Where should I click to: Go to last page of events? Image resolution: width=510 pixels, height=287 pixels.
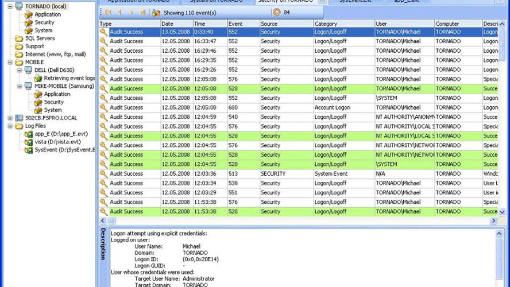click(x=142, y=13)
